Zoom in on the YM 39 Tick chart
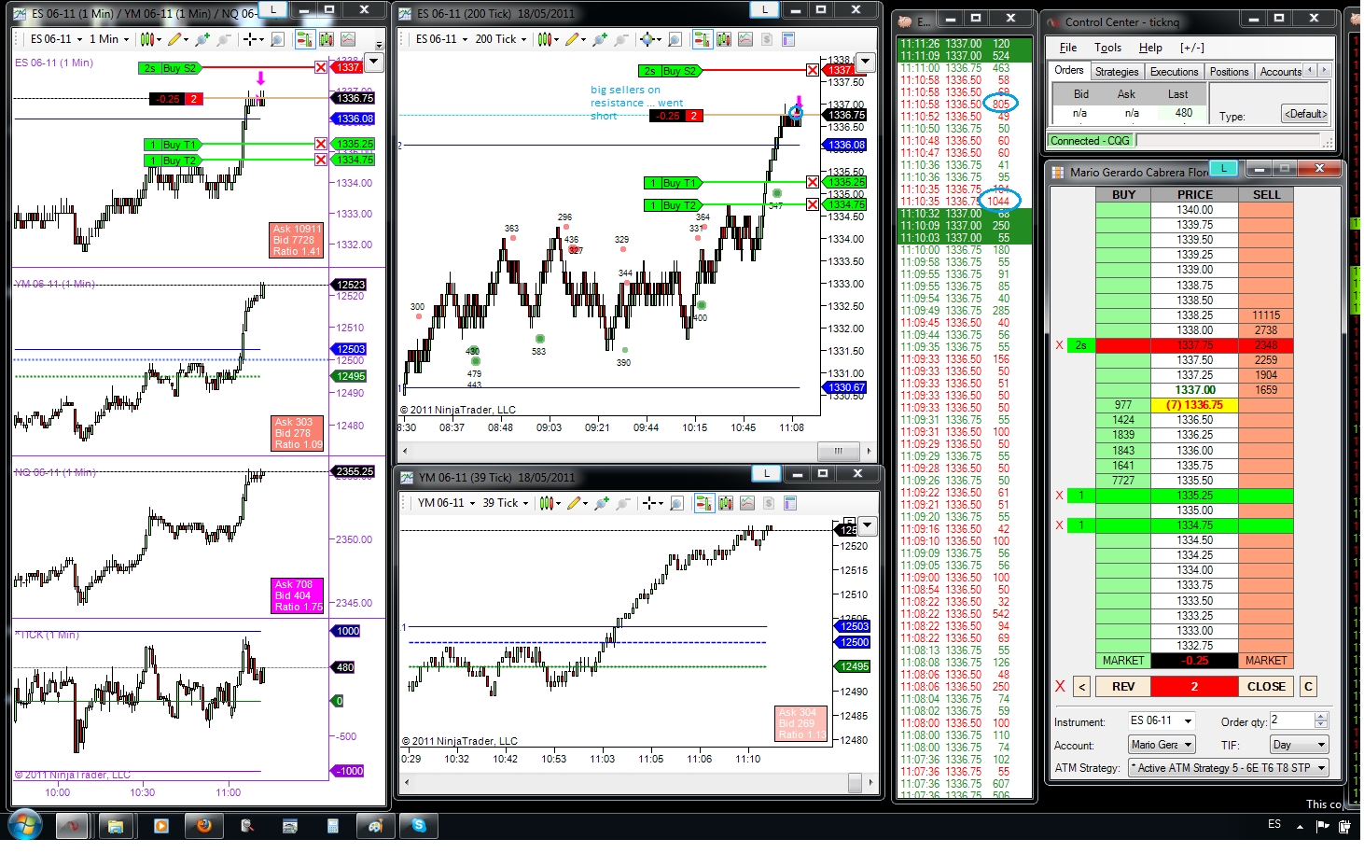This screenshot has width=1364, height=853. tap(602, 503)
